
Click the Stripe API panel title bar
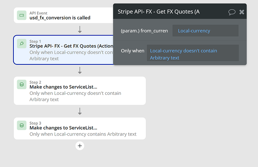[171, 12]
